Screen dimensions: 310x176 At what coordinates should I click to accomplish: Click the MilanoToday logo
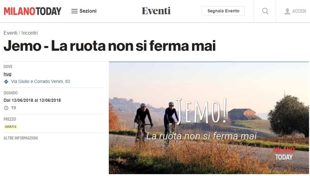(33, 11)
